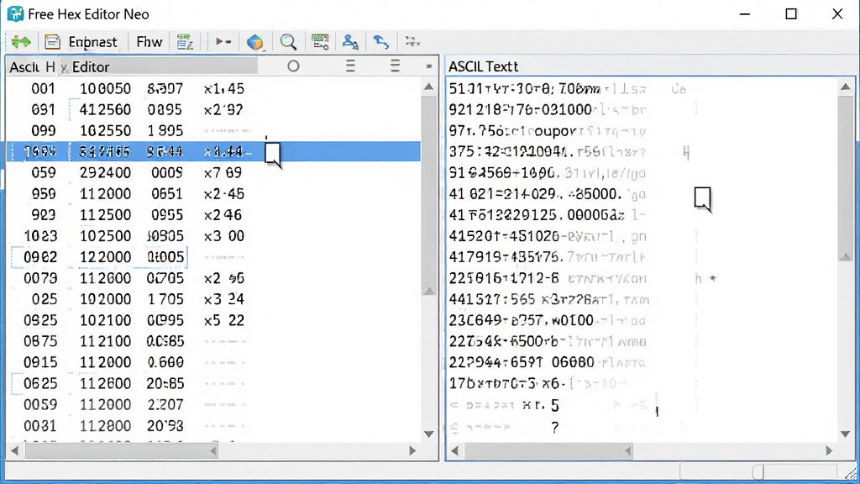Click the Enpnest toolbar label

(x=92, y=42)
